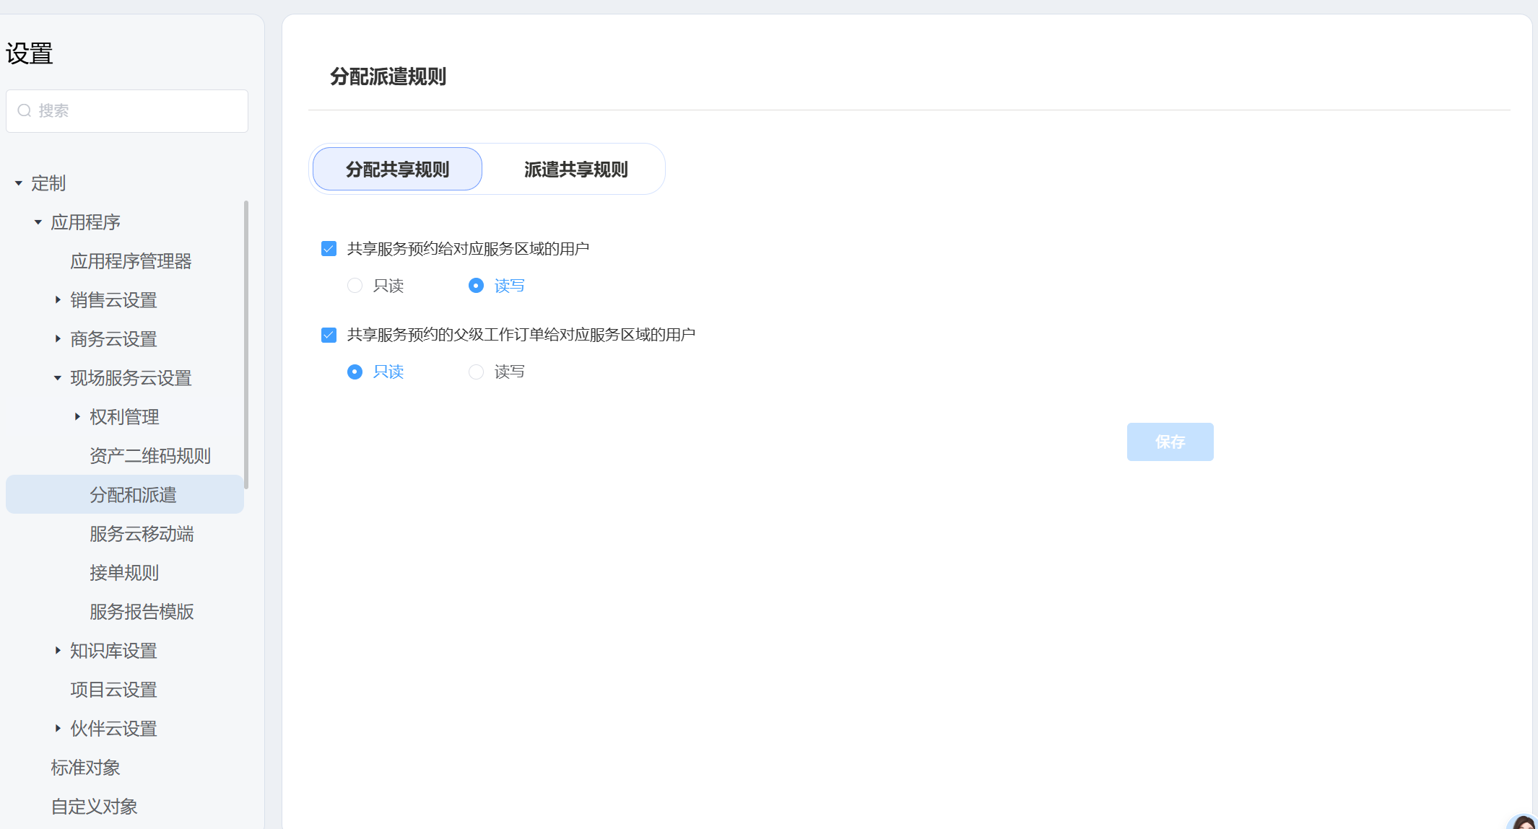Viewport: 1538px width, 829px height.
Task: Select 只读 for first sharing rule
Action: tap(355, 286)
